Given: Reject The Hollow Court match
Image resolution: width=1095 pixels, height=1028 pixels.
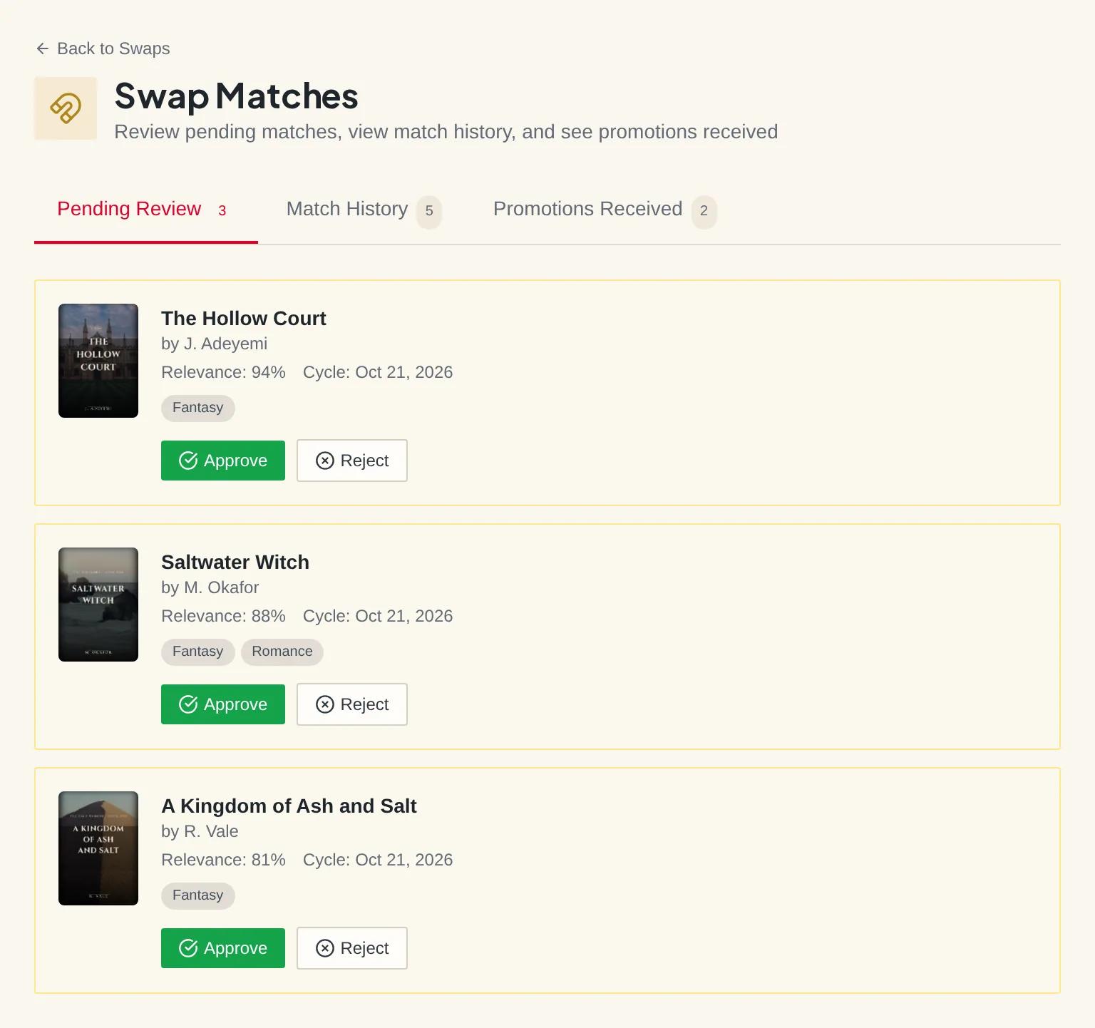Looking at the screenshot, I should coord(352,461).
